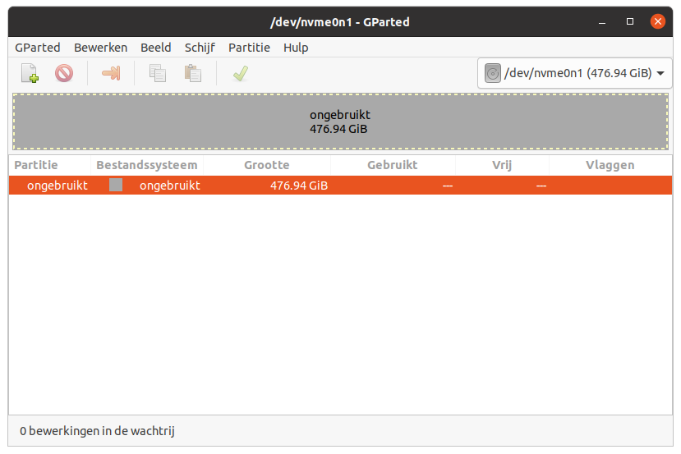Click the apply operations checkmark icon
681x454 pixels.
(x=240, y=73)
